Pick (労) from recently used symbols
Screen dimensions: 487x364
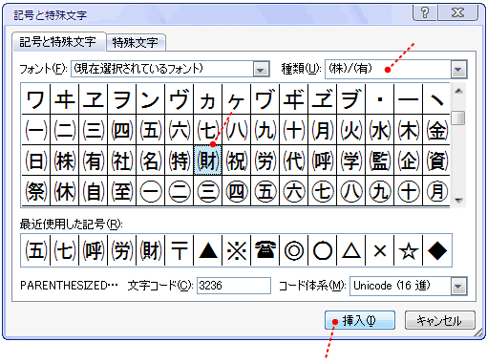coord(122,250)
